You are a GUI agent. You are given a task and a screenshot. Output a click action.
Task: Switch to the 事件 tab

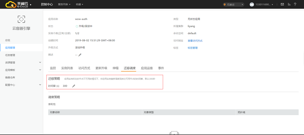click(x=161, y=68)
